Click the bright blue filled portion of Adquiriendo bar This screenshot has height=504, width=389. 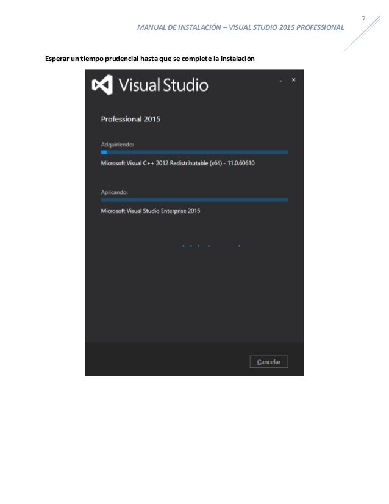104,153
